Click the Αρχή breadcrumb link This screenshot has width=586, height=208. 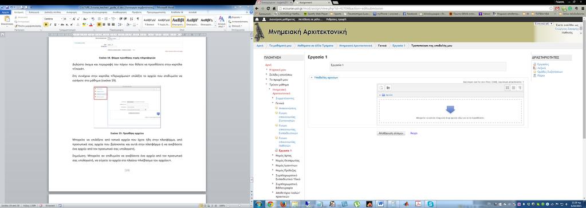(x=259, y=45)
